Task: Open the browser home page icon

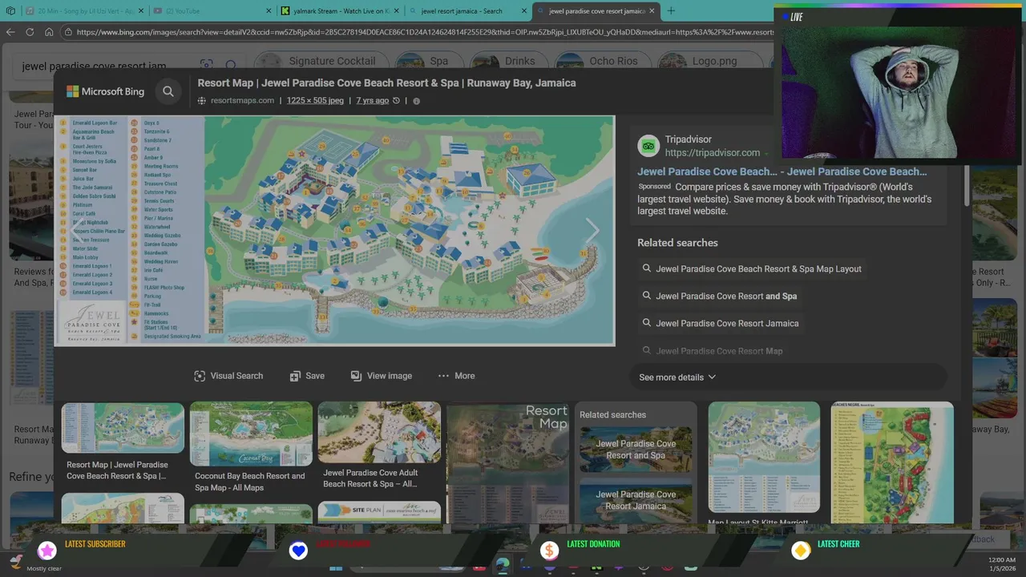Action: 49,32
